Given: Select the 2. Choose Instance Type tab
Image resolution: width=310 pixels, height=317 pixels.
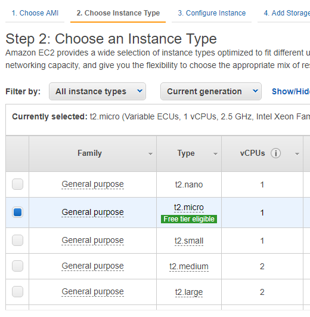Looking at the screenshot, I should [x=118, y=13].
